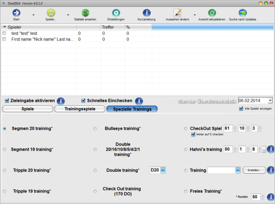Open Einstellungen gear icon
Viewport: 275px width, 204px height.
click(116, 13)
